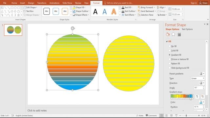Screen dimensions: 210x118
Task: Open the Effects pentagon icon
Action: (173, 34)
